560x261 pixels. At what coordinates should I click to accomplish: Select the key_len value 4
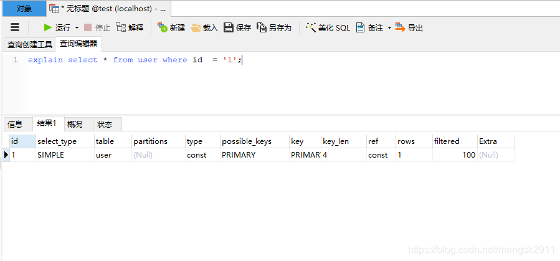click(x=344, y=155)
